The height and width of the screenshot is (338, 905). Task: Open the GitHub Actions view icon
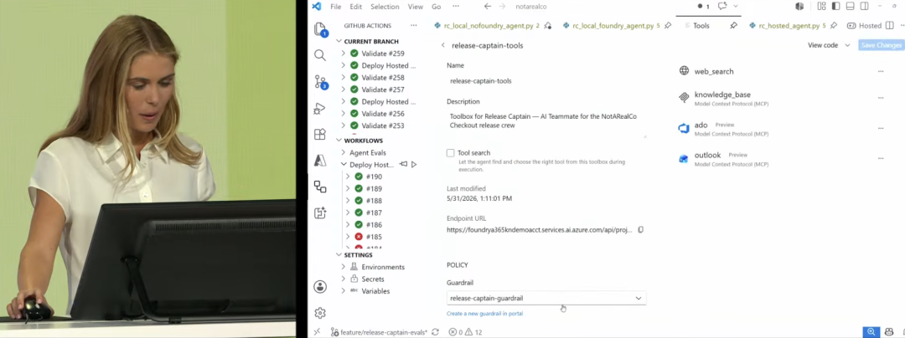(320, 187)
